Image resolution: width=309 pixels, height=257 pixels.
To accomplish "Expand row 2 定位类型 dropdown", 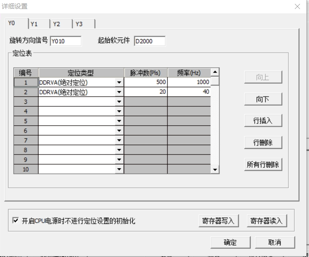I will tap(119, 92).
